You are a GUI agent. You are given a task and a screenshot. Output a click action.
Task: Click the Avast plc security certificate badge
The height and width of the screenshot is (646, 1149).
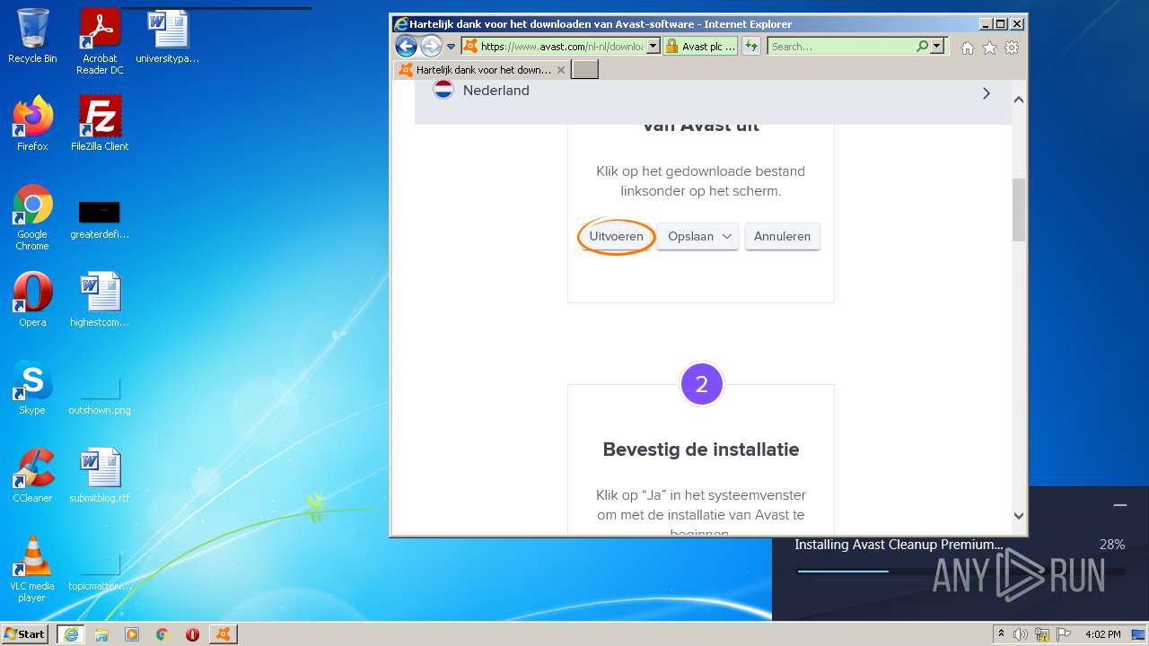[700, 46]
